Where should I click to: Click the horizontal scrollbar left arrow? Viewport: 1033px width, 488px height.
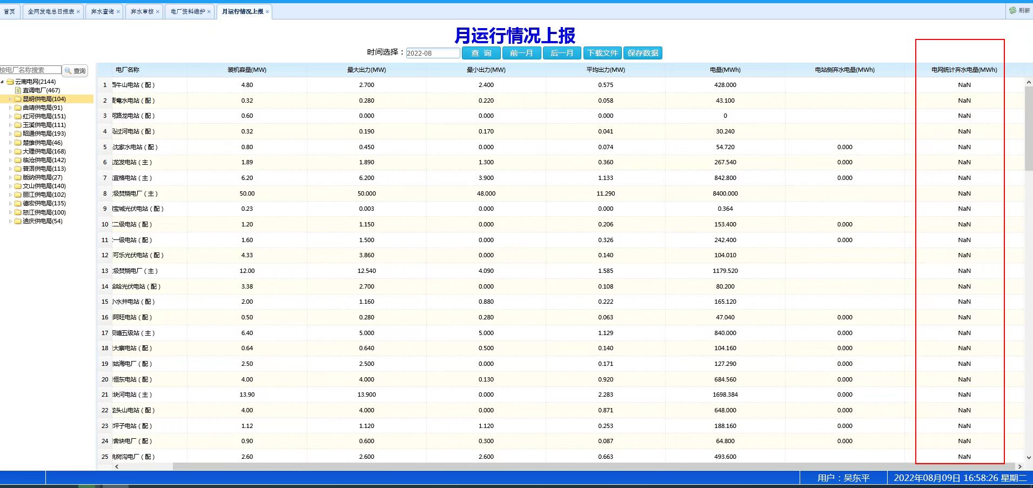coord(117,466)
